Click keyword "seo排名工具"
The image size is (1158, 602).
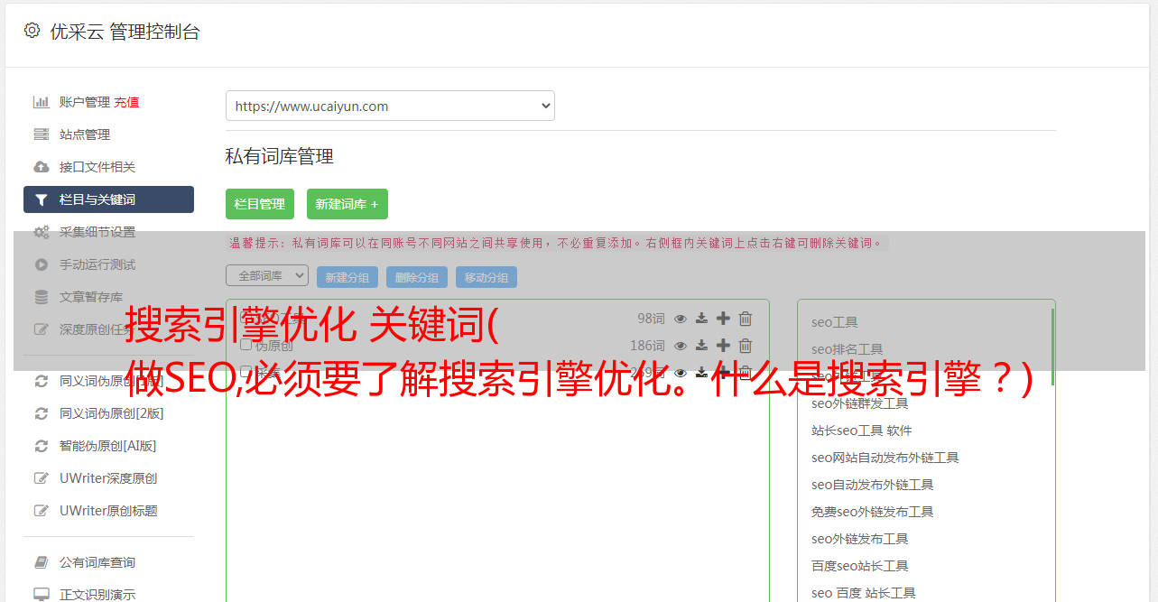tap(848, 349)
